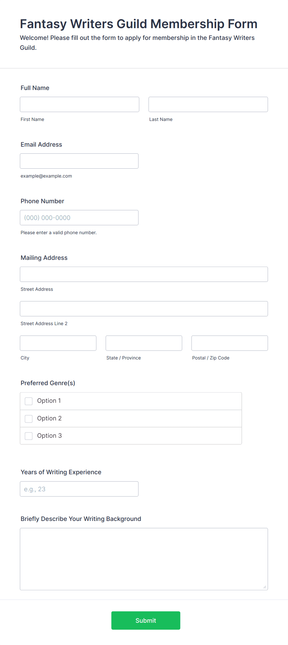Check the Option 1 genre checkbox
The width and height of the screenshot is (288, 645).
[x=28, y=401]
